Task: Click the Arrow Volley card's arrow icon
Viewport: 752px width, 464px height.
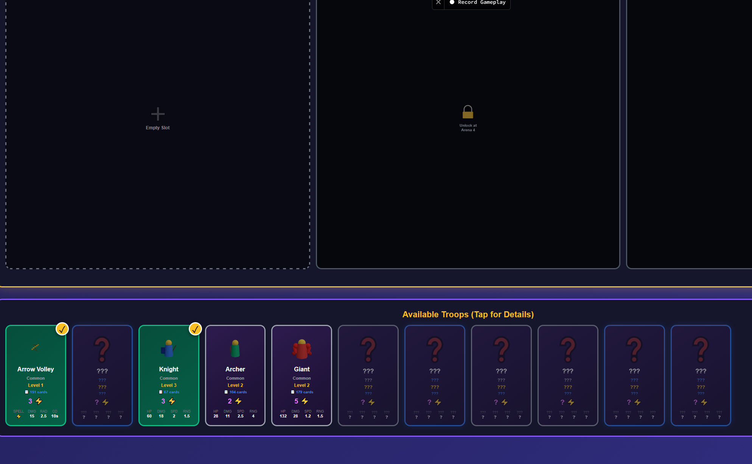Action: click(35, 347)
